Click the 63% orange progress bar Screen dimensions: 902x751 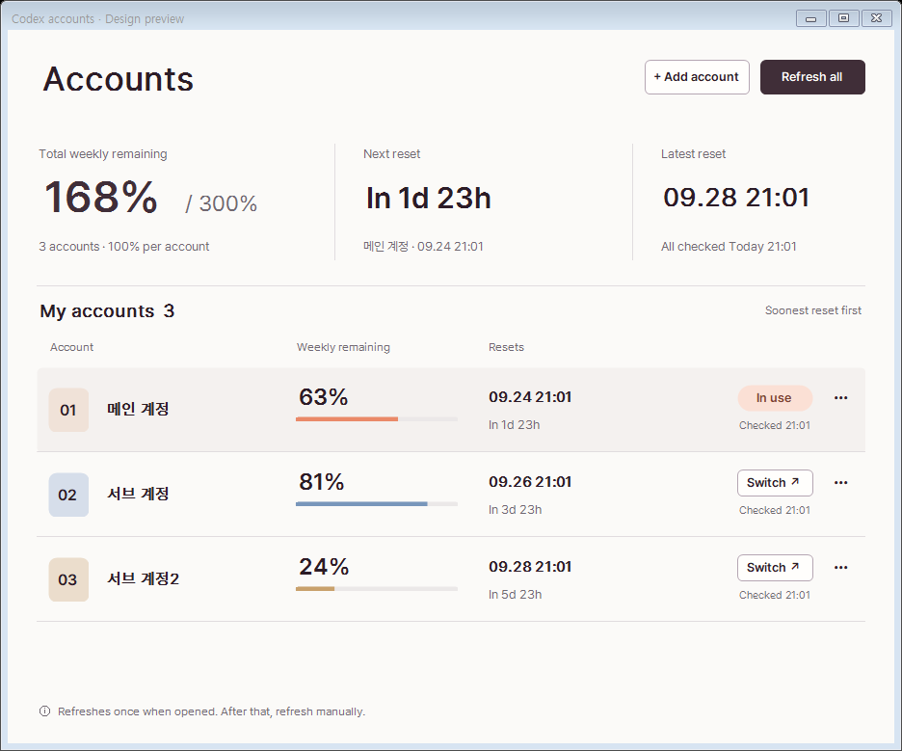[377, 419]
